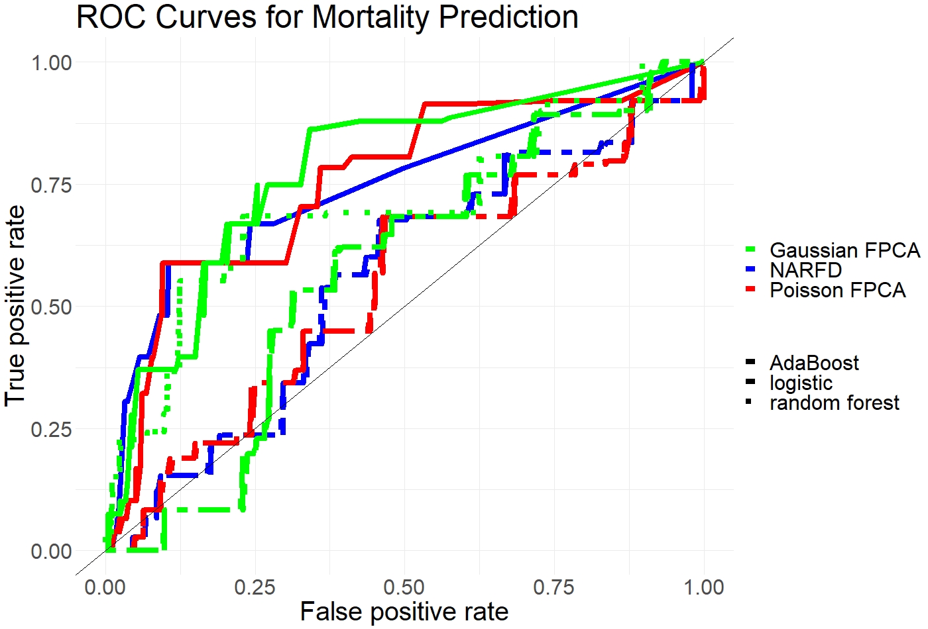Click the blue NARFD legend swatch

pos(750,270)
